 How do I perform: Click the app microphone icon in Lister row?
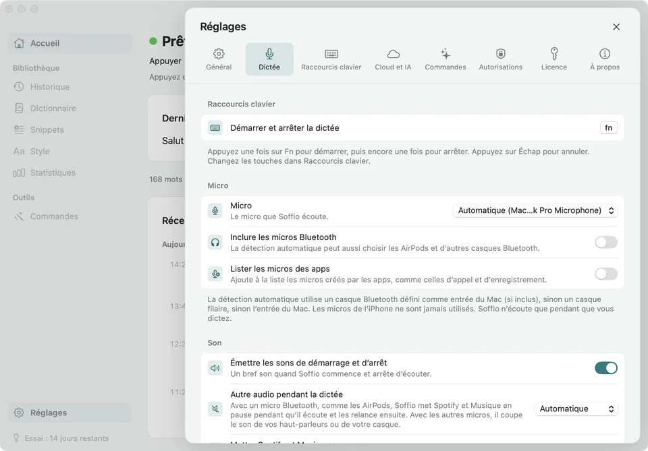[x=215, y=274]
